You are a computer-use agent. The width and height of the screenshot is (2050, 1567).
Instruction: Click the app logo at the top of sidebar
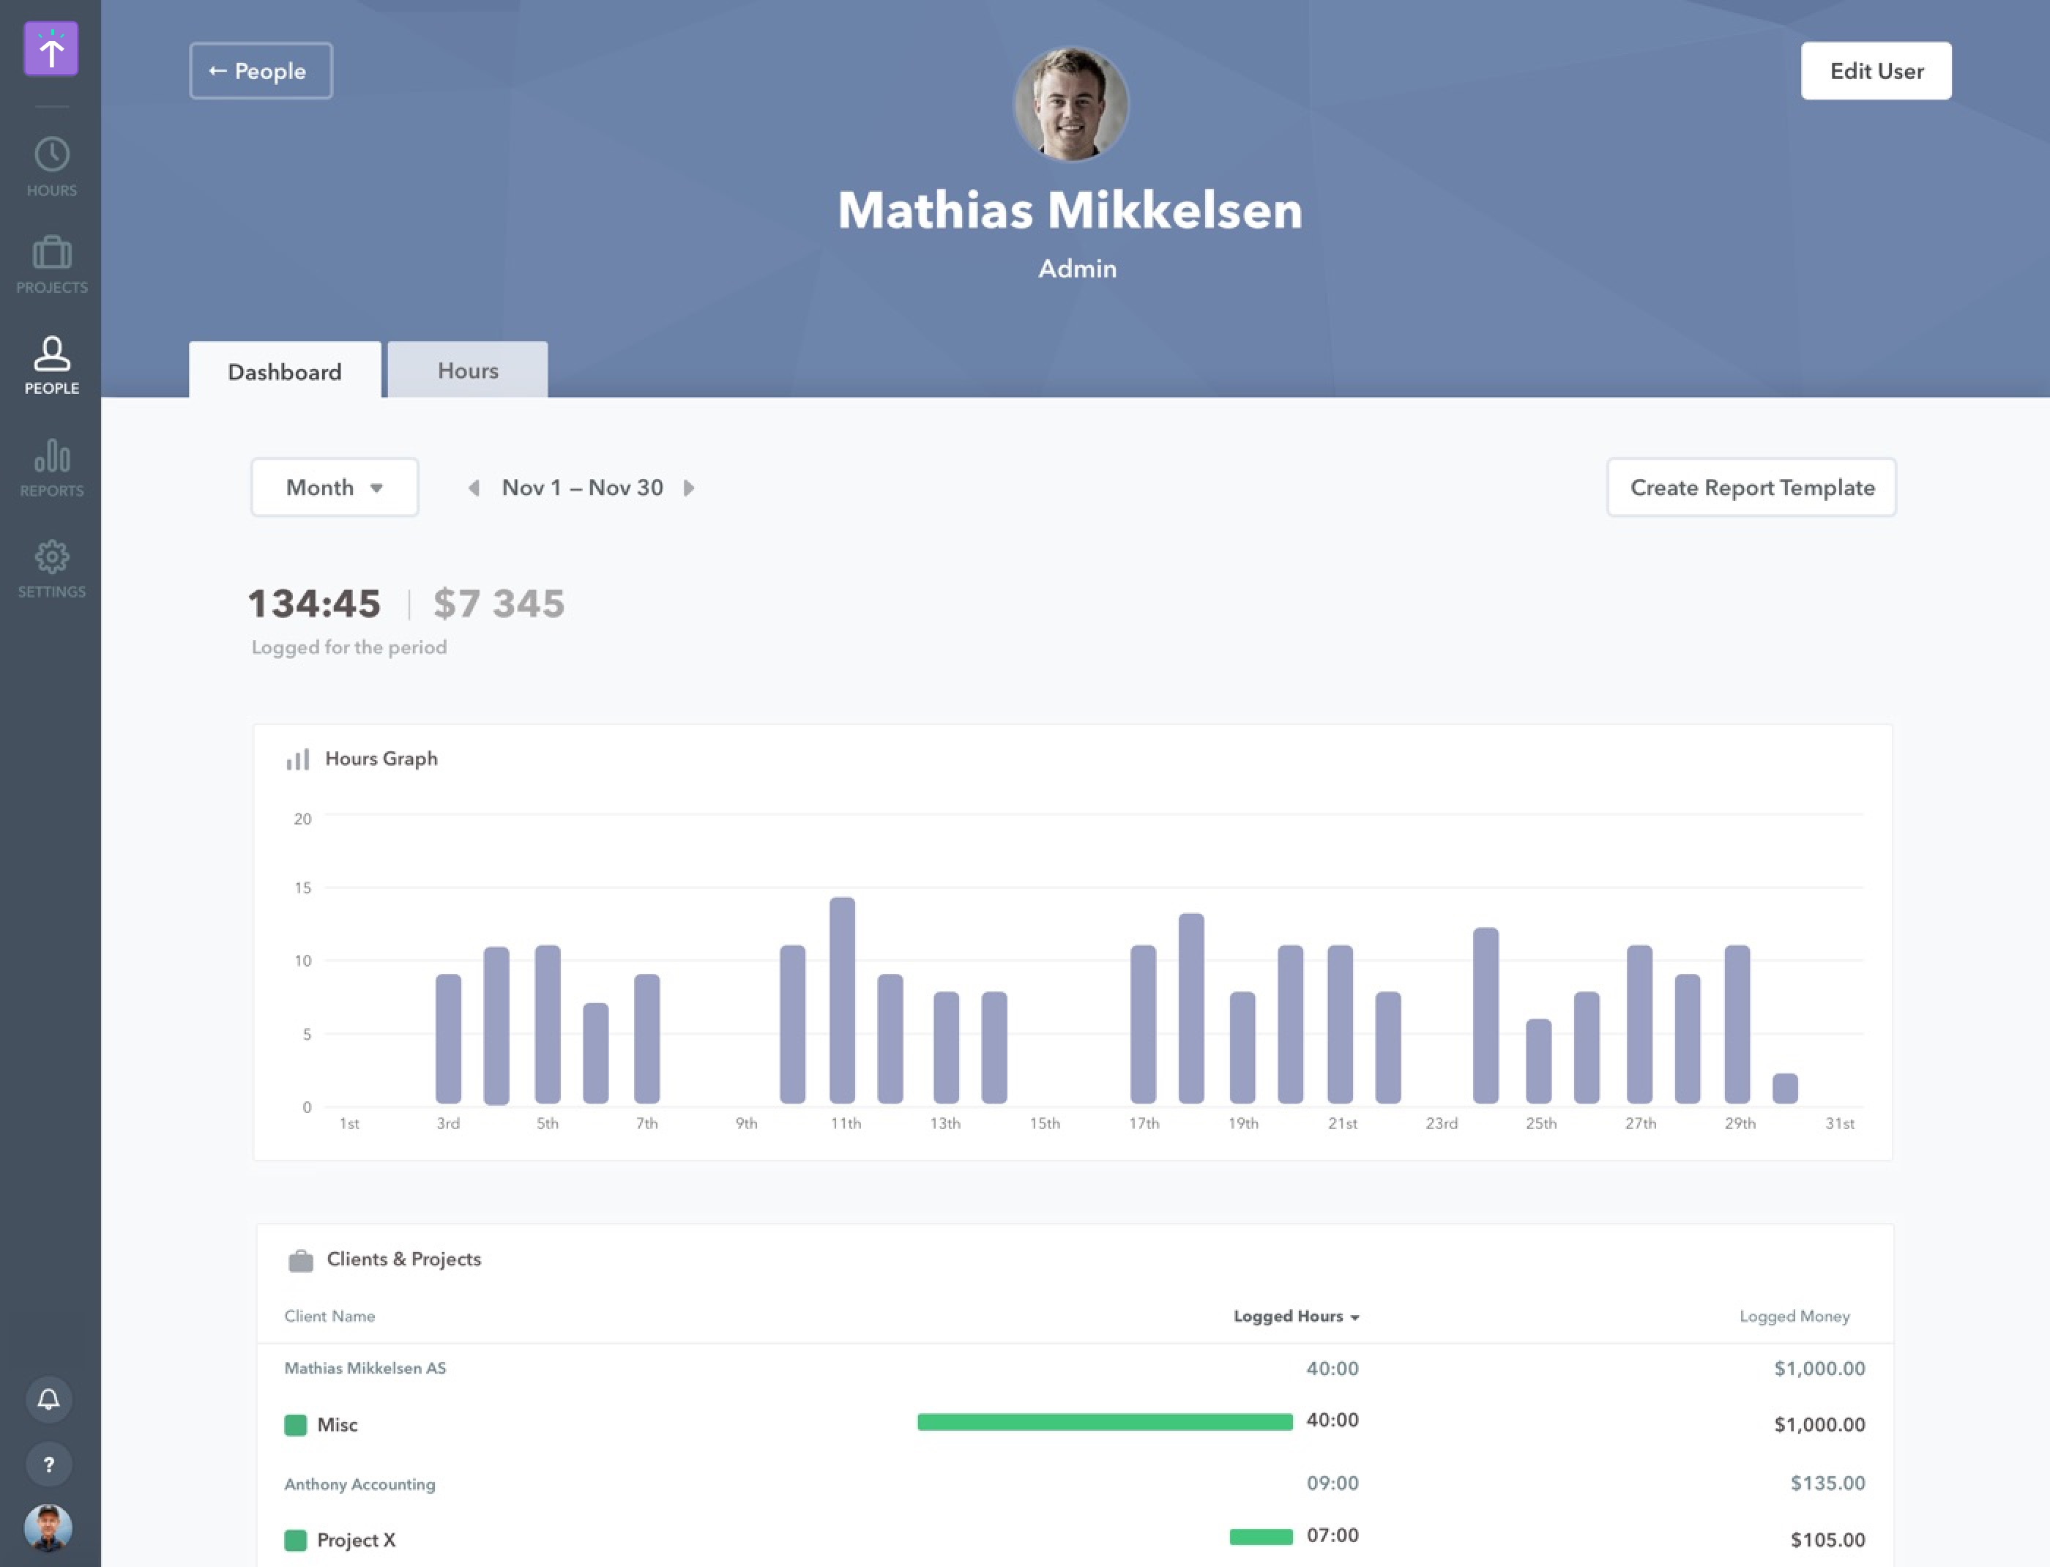pos(51,48)
